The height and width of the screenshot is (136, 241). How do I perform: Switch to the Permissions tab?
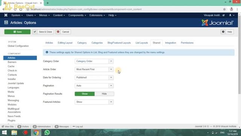pyautogui.click(x=187, y=43)
